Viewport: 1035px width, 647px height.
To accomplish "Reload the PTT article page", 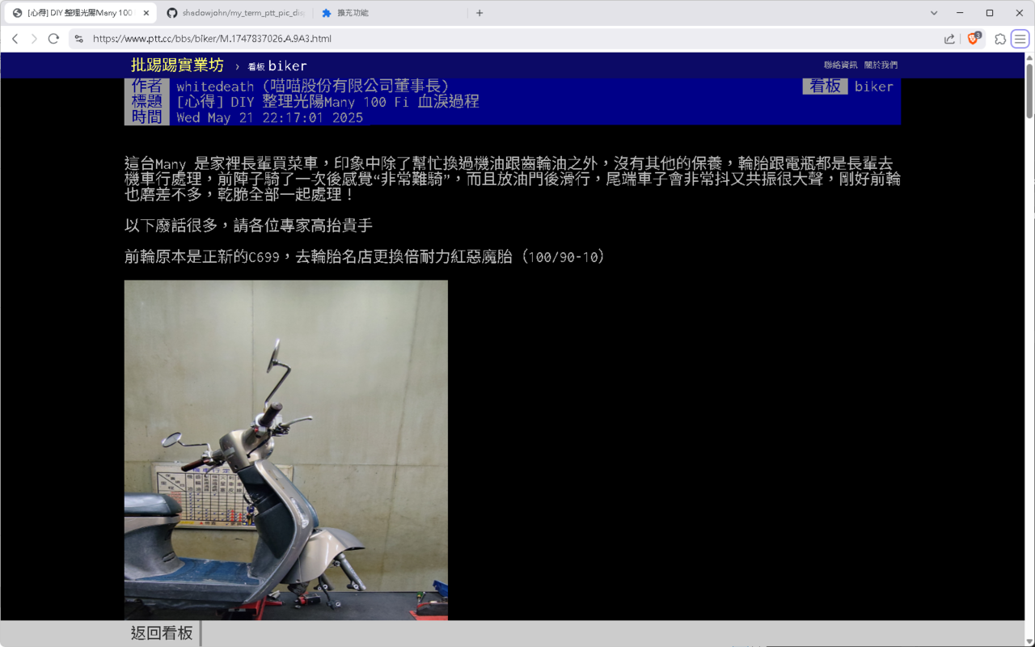I will pos(53,38).
